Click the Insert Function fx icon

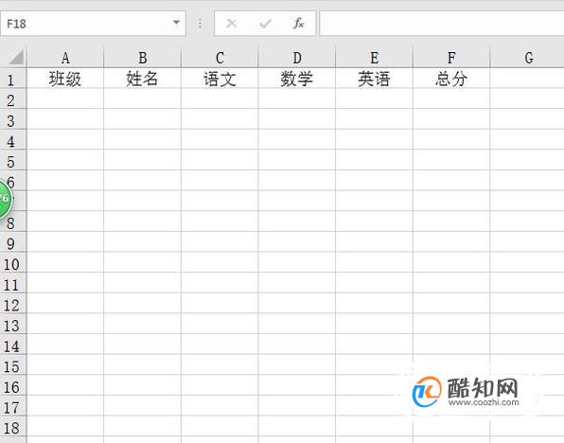point(298,24)
